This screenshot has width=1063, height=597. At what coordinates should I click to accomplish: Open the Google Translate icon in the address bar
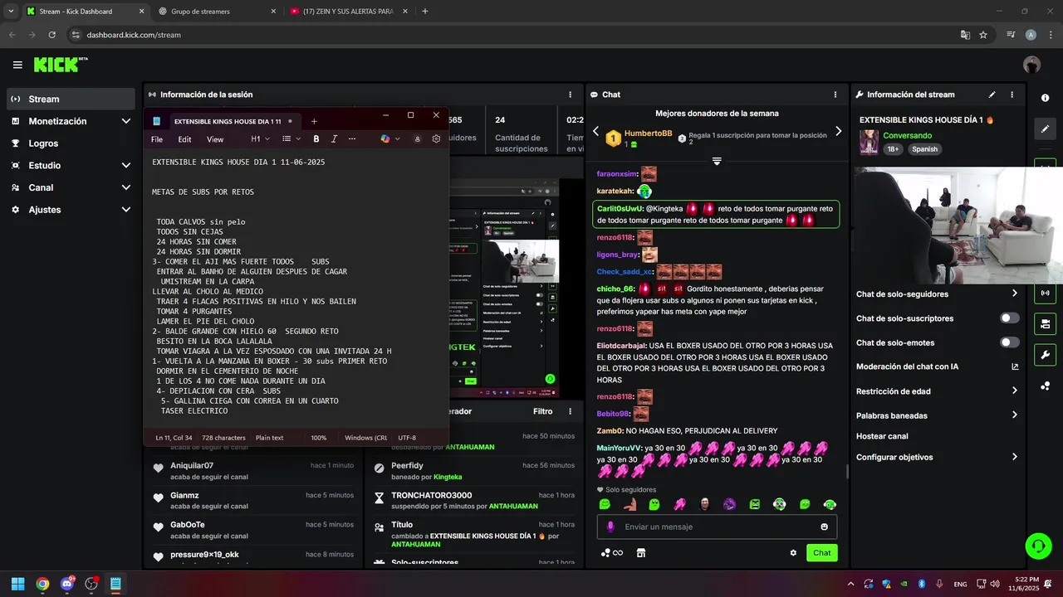click(965, 35)
